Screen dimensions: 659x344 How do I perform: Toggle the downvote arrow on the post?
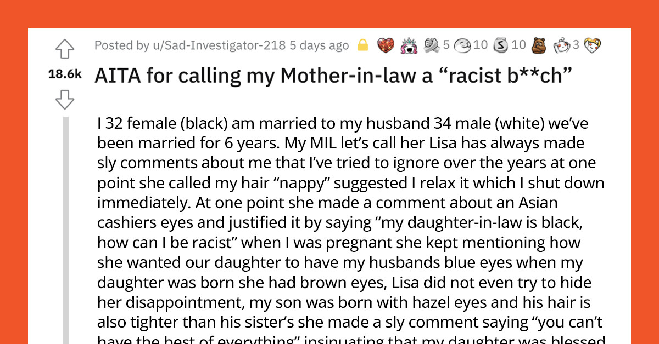(65, 100)
